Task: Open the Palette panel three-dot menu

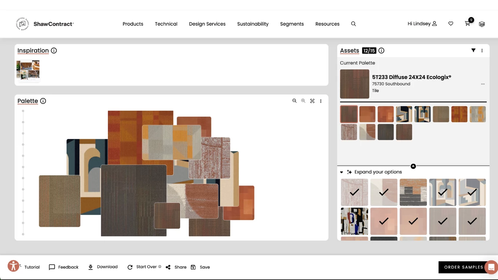Action: click(321, 101)
